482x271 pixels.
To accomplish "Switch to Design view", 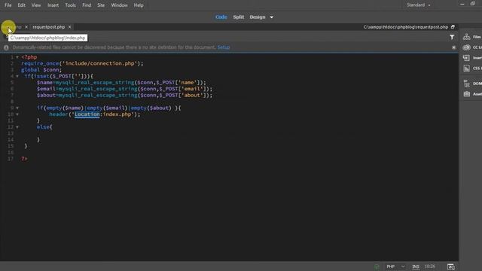I will click(x=258, y=17).
